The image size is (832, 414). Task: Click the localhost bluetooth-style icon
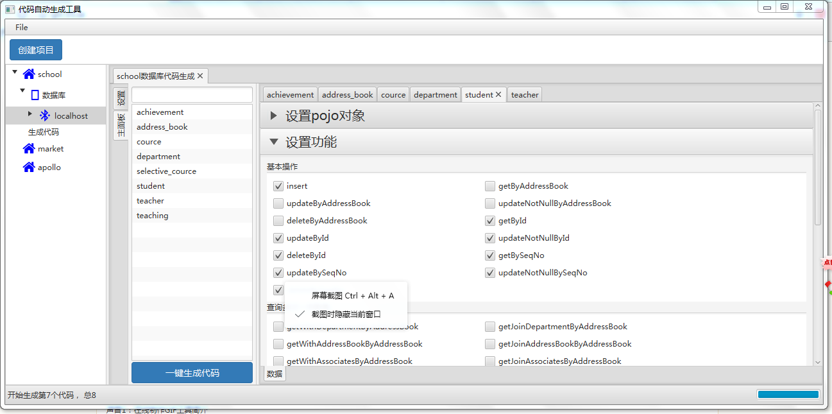(44, 116)
